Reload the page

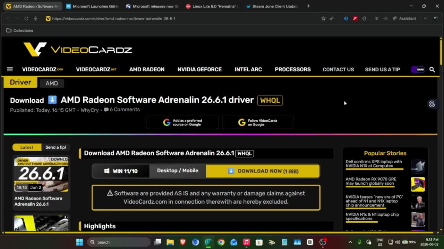(26, 18)
